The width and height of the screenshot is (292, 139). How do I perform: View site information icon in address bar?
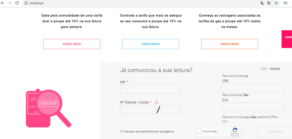[26, 3]
